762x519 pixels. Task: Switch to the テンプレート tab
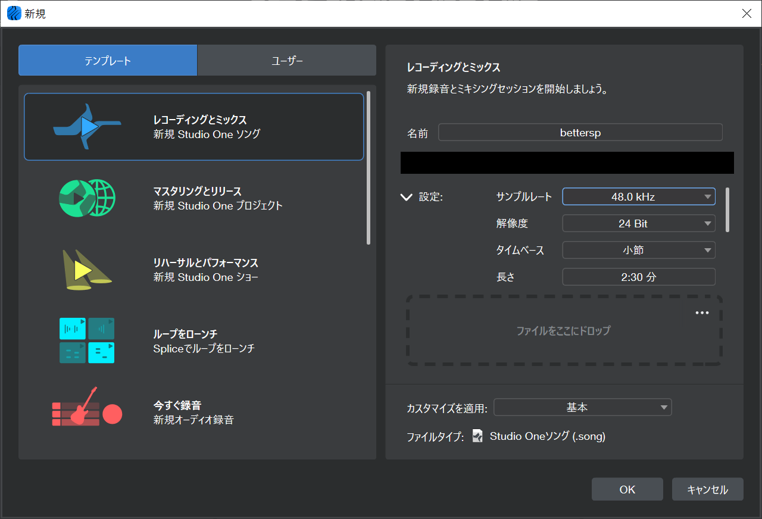pyautogui.click(x=108, y=60)
